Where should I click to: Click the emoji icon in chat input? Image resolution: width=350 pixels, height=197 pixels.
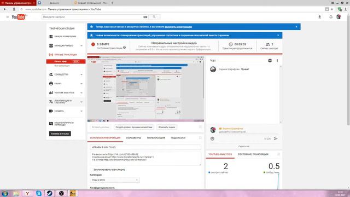tap(212, 138)
